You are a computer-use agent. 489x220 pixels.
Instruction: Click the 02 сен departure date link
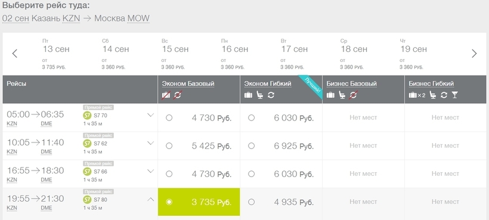(16, 18)
